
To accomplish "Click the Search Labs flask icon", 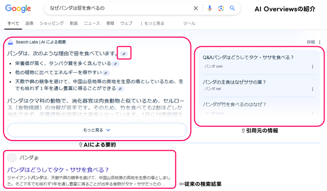I will (10, 42).
